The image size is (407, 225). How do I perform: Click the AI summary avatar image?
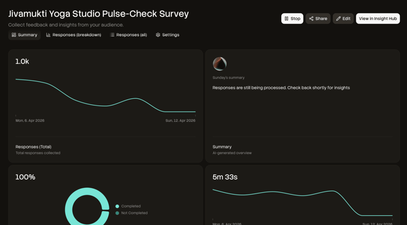pyautogui.click(x=219, y=64)
